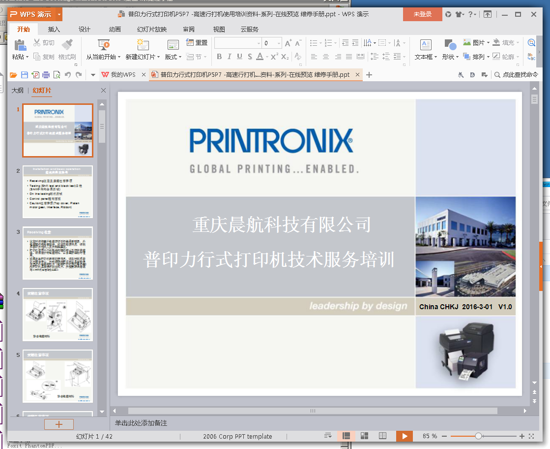Viewport: 550px width, 449px height.
Task: Start slideshow from current slide icon
Action: tap(104, 45)
